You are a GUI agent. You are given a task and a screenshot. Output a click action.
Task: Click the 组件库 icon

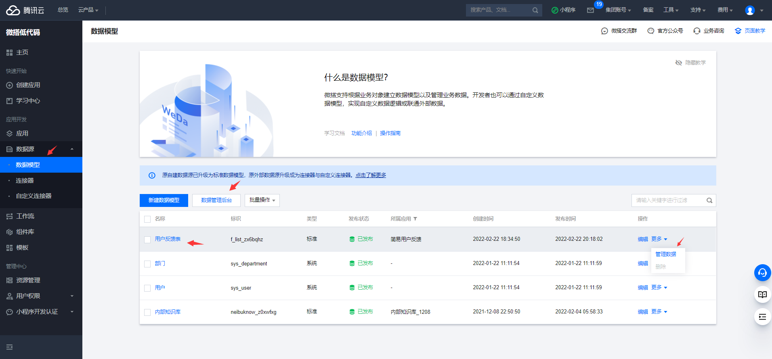tap(9, 232)
